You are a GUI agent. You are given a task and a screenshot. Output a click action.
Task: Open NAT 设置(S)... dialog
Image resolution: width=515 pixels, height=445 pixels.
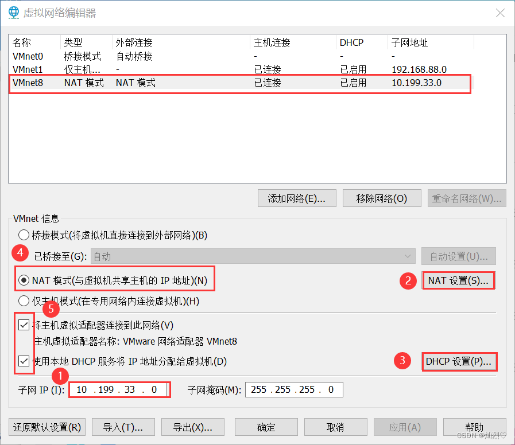click(x=459, y=280)
